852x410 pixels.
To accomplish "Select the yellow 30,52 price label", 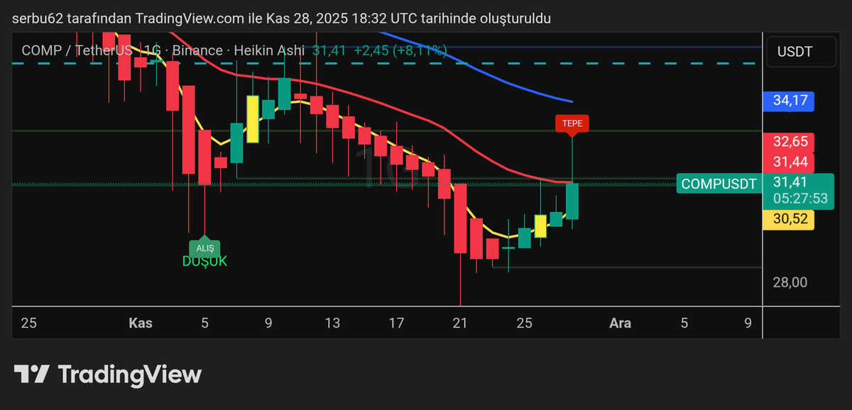I will coord(789,220).
